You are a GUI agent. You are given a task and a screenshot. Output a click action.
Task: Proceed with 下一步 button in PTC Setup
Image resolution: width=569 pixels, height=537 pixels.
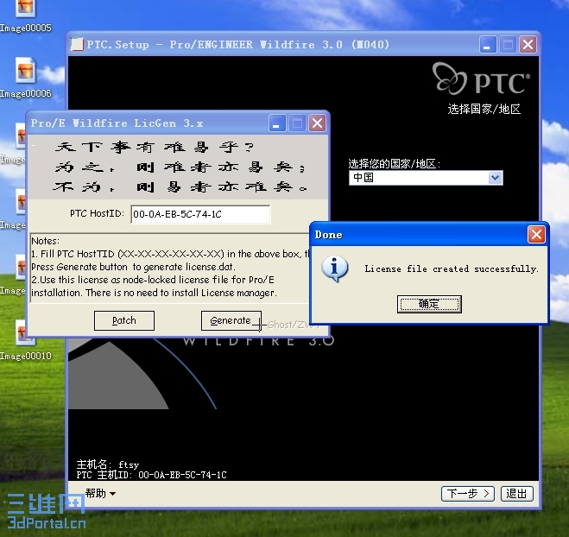468,494
